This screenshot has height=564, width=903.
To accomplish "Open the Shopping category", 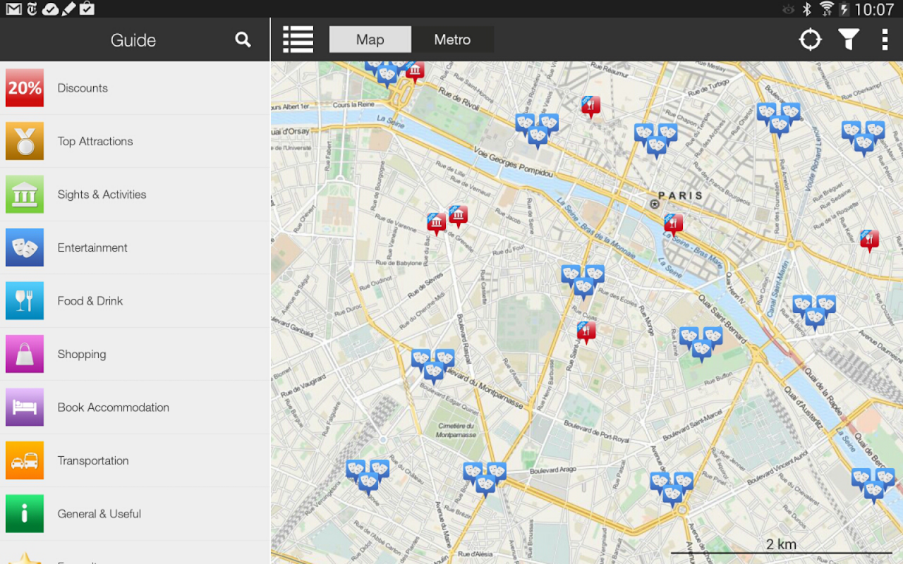I will click(x=135, y=354).
